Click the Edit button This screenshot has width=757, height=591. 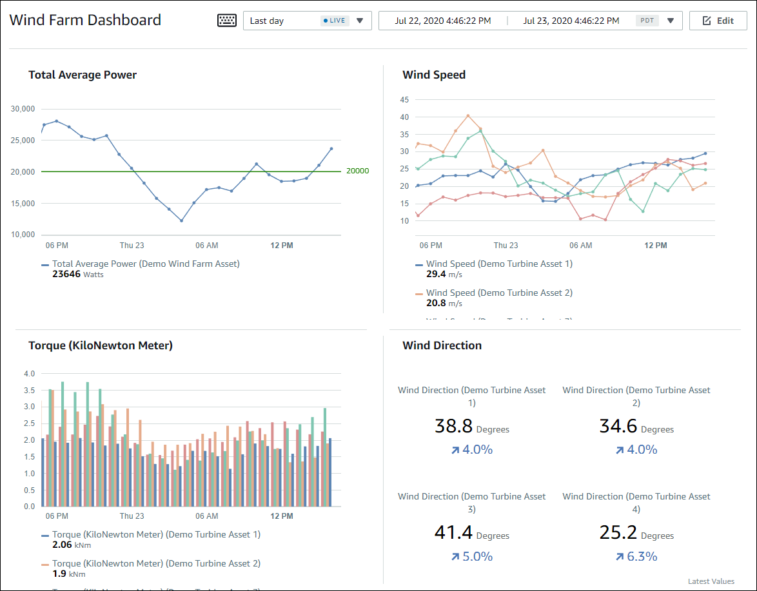718,20
